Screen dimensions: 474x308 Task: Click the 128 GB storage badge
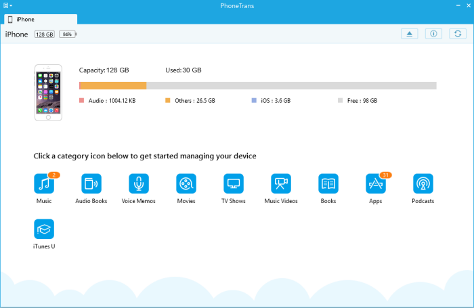pos(45,35)
